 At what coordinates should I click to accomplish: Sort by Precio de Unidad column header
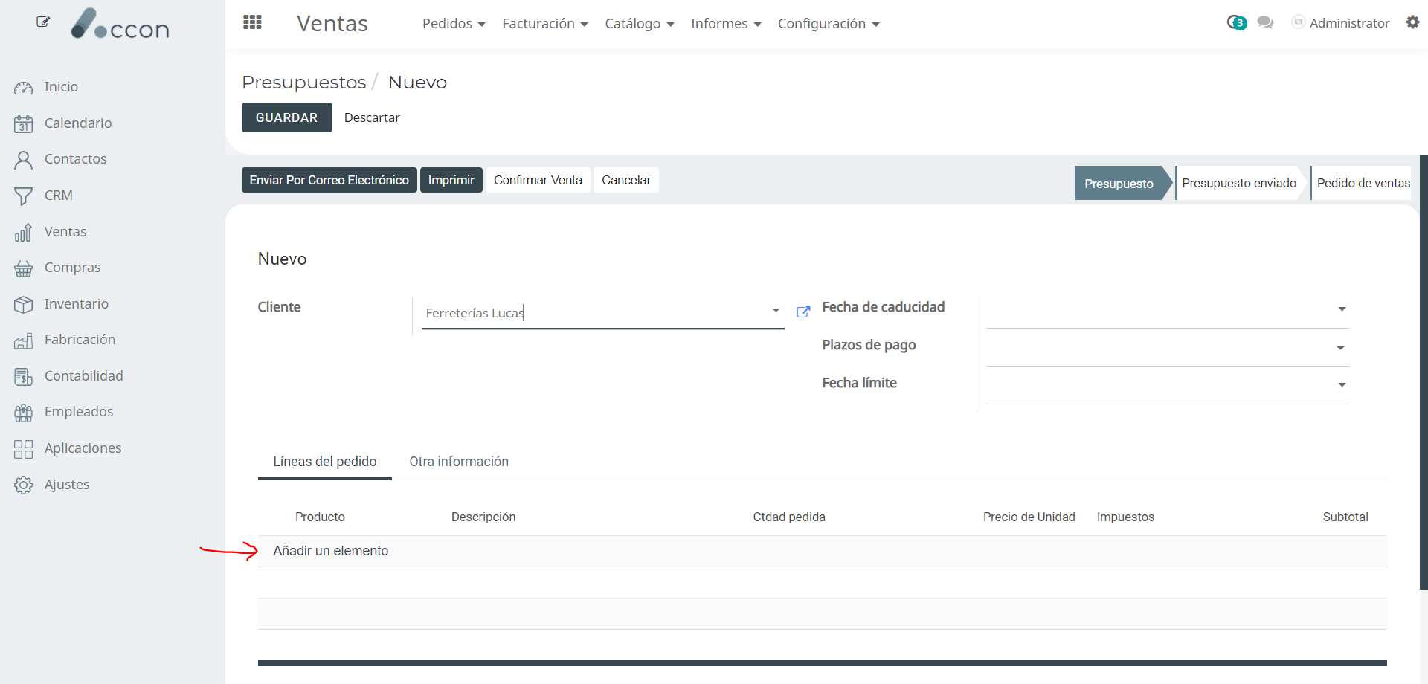(x=1029, y=517)
